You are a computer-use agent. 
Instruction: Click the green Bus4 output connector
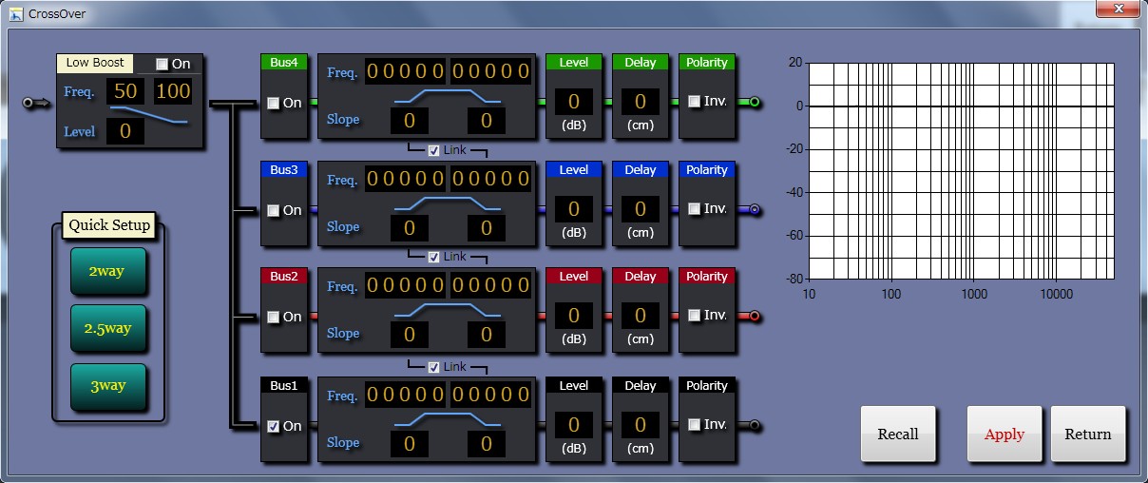pyautogui.click(x=756, y=102)
